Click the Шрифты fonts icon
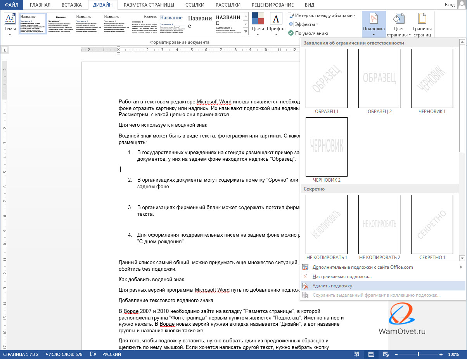Screen dimensions: 467x359 coord(276,19)
